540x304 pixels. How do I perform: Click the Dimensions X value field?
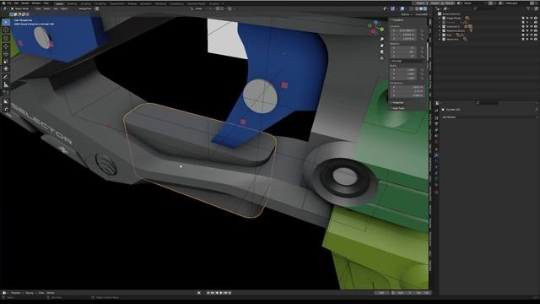pos(408,87)
